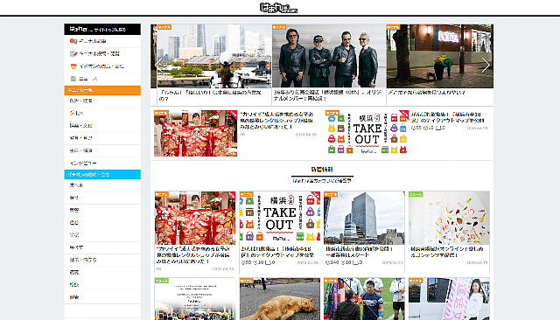Click the yellow shop icon in the sidebar
This screenshot has width=560, height=320.
click(73, 66)
